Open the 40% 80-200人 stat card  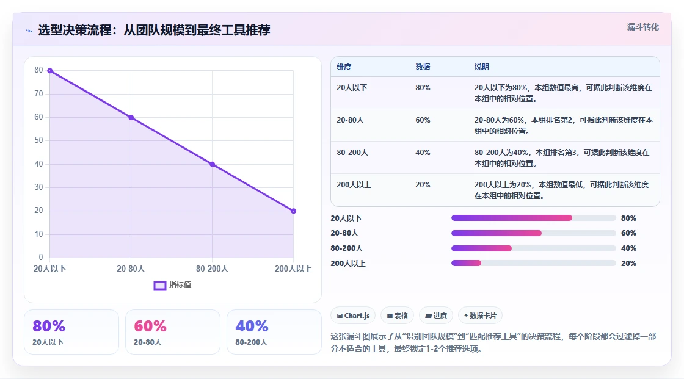click(x=274, y=332)
